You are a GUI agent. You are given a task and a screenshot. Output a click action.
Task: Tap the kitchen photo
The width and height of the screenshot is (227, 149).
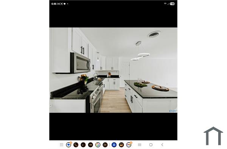(x=113, y=70)
